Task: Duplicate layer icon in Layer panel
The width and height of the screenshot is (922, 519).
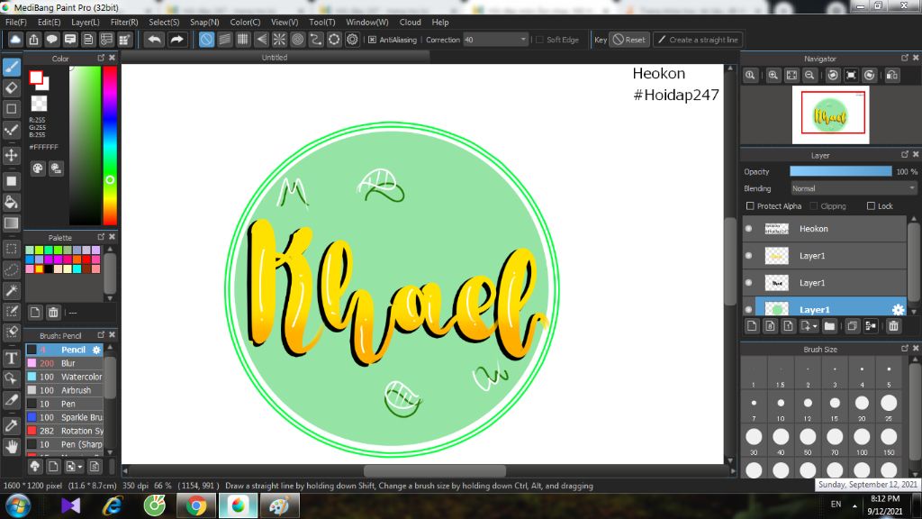Action: (852, 326)
